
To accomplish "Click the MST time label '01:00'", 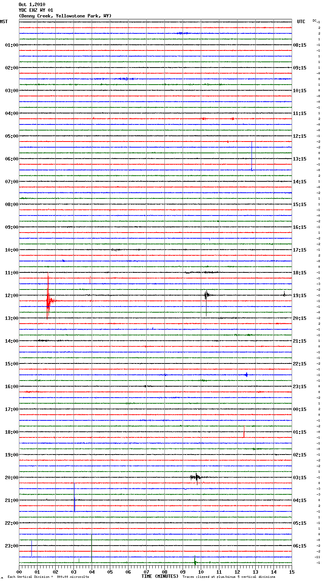I will 12,45.
